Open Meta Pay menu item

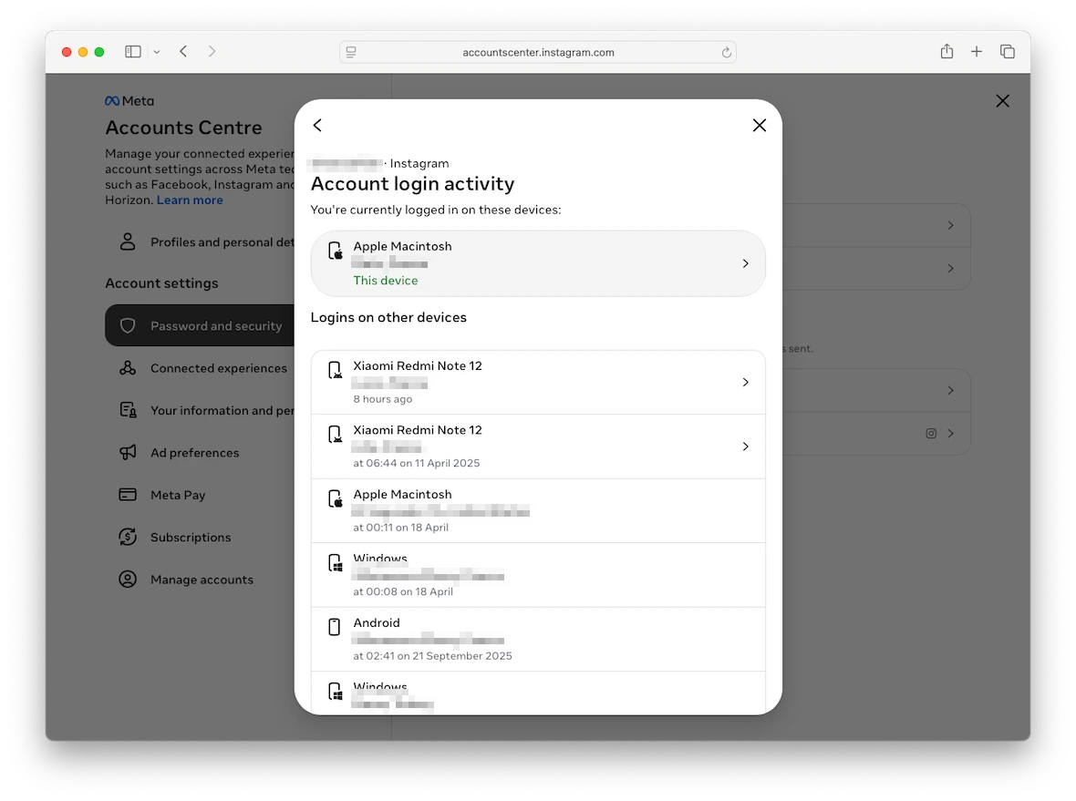(200, 495)
